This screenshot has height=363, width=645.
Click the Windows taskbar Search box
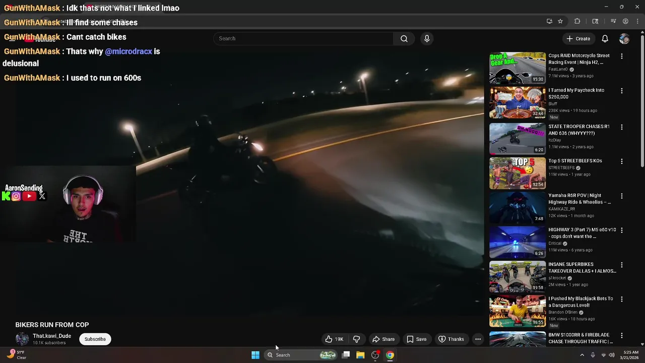pos(301,355)
